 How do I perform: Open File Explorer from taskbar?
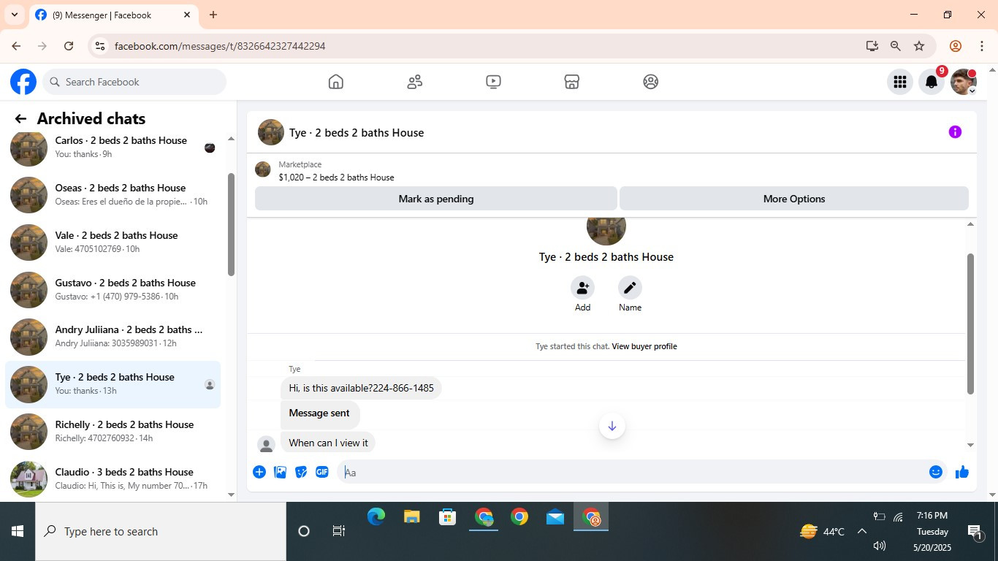tap(412, 517)
